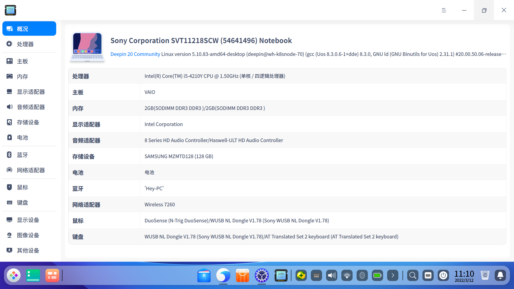Open the volume control in dock
Viewport: 514px width, 289px height.
(x=332, y=275)
